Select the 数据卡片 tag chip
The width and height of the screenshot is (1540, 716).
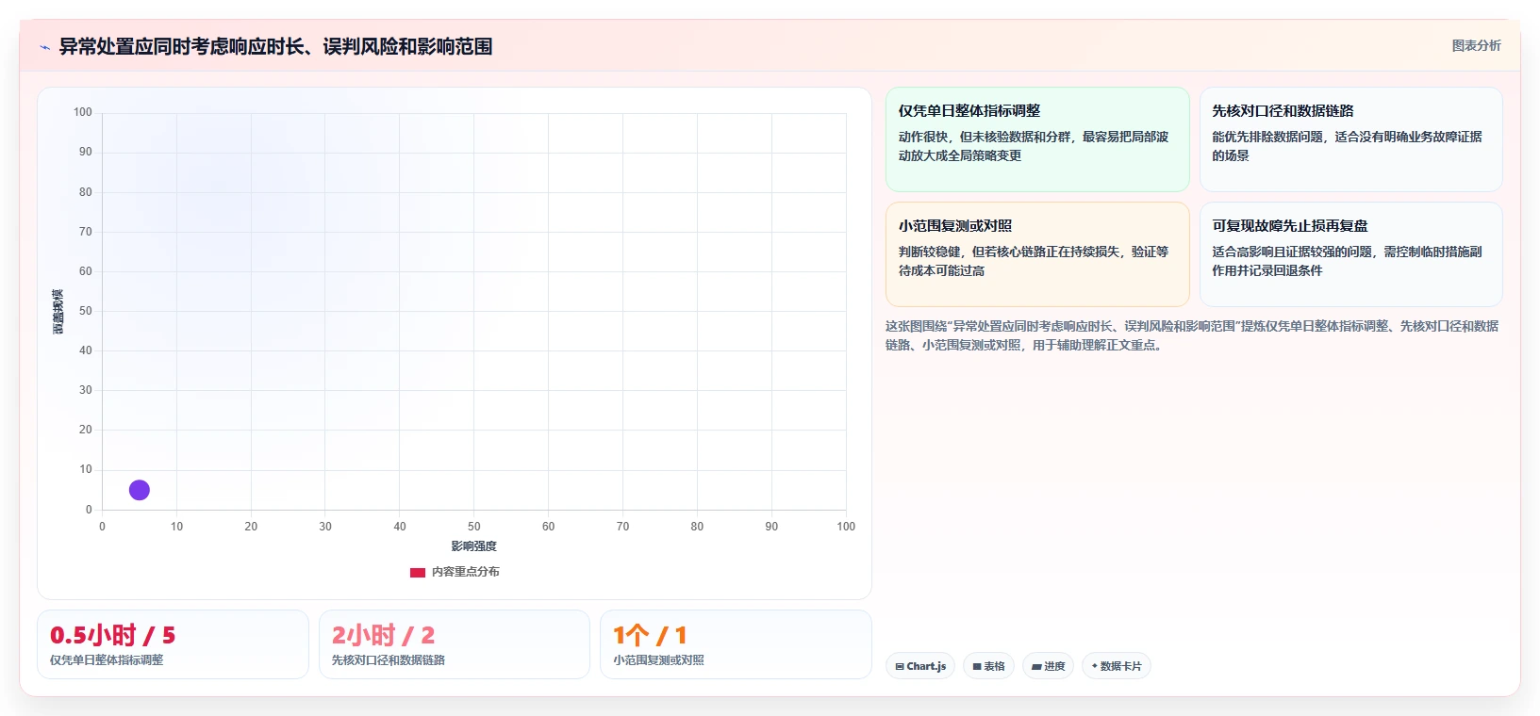[1117, 666]
